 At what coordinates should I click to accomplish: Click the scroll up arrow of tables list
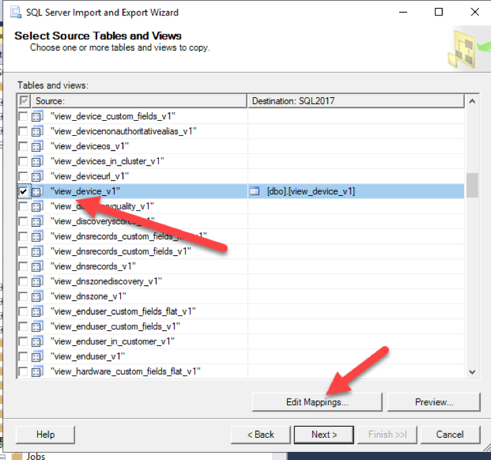pos(472,101)
